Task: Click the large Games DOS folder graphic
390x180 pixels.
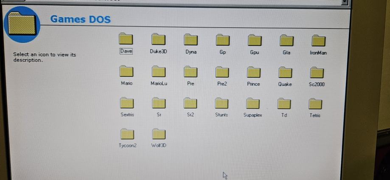Action: [22, 24]
